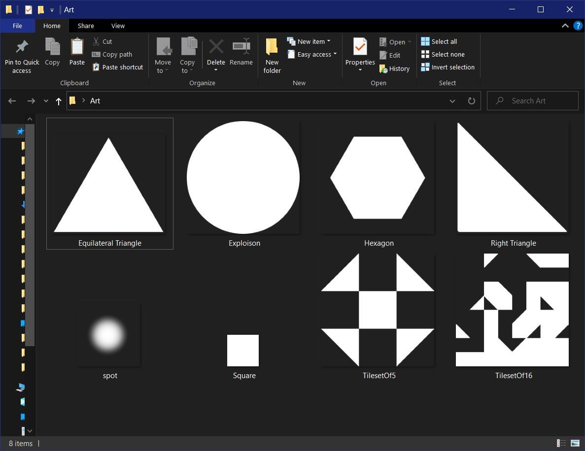Click the Paste icon in Clipboard group
The width and height of the screenshot is (585, 451).
pyautogui.click(x=77, y=47)
